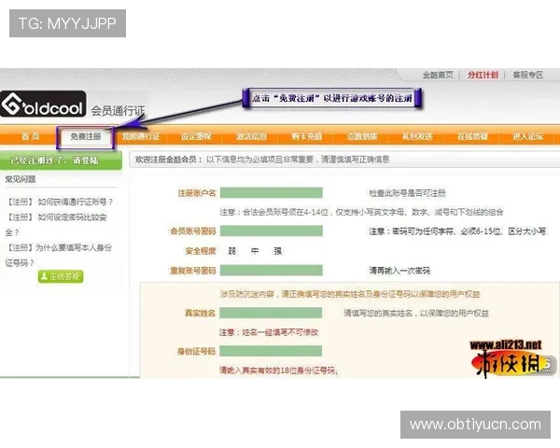The image size is (560, 448).
Task: Click 检查此账号是否可注册 link
Action: (x=408, y=193)
